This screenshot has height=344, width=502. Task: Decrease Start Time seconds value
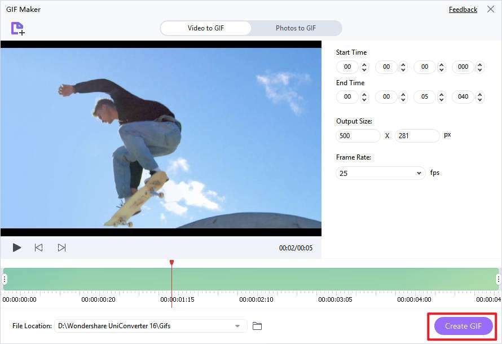coord(442,69)
